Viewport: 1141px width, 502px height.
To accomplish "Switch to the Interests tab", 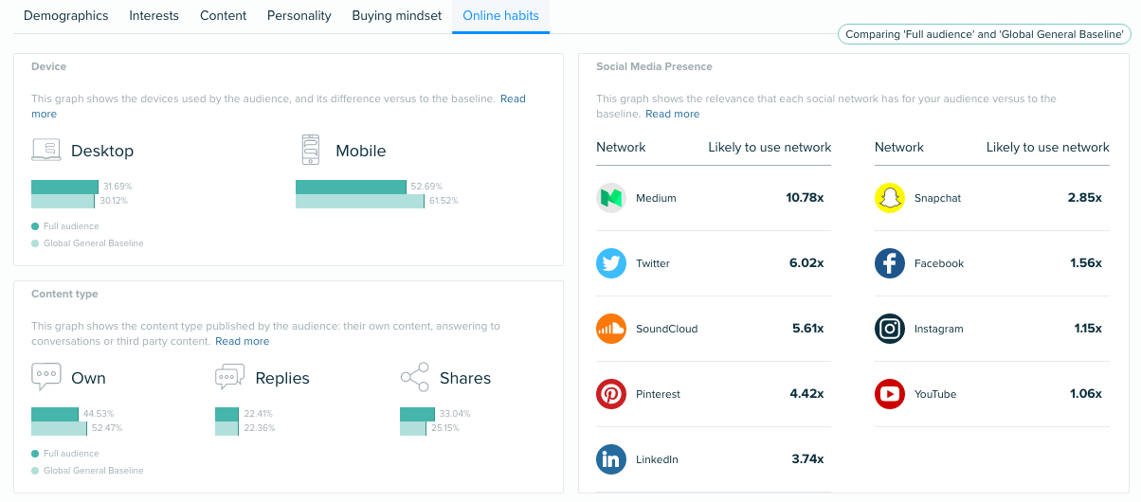I will [x=154, y=16].
